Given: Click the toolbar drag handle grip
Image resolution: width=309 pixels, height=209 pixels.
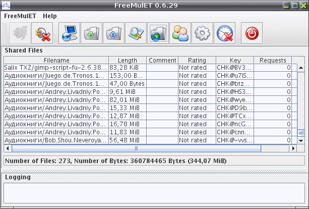Looking at the screenshot, I should coord(5,33).
